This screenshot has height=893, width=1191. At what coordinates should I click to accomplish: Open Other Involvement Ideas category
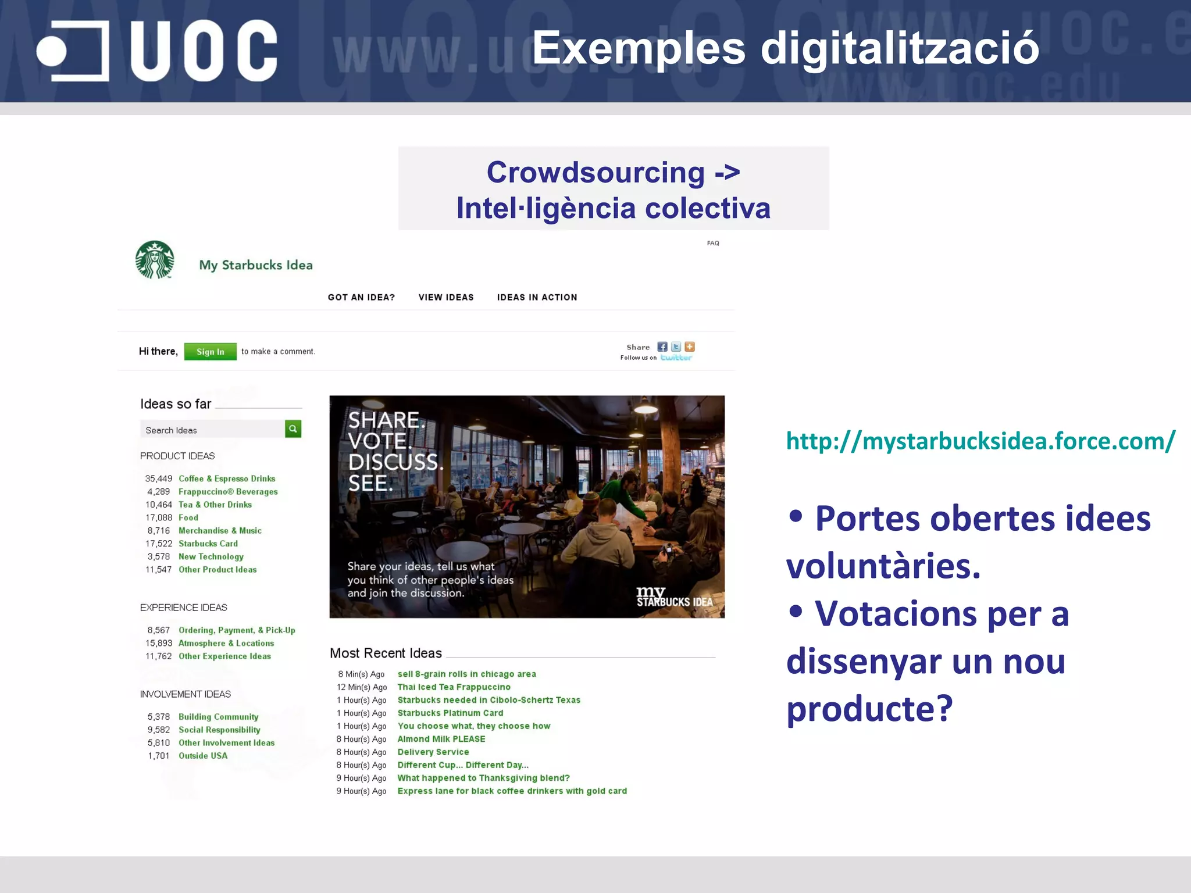click(x=226, y=743)
